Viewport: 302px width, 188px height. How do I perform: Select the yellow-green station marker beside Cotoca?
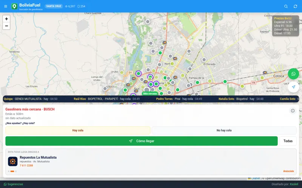(262, 78)
